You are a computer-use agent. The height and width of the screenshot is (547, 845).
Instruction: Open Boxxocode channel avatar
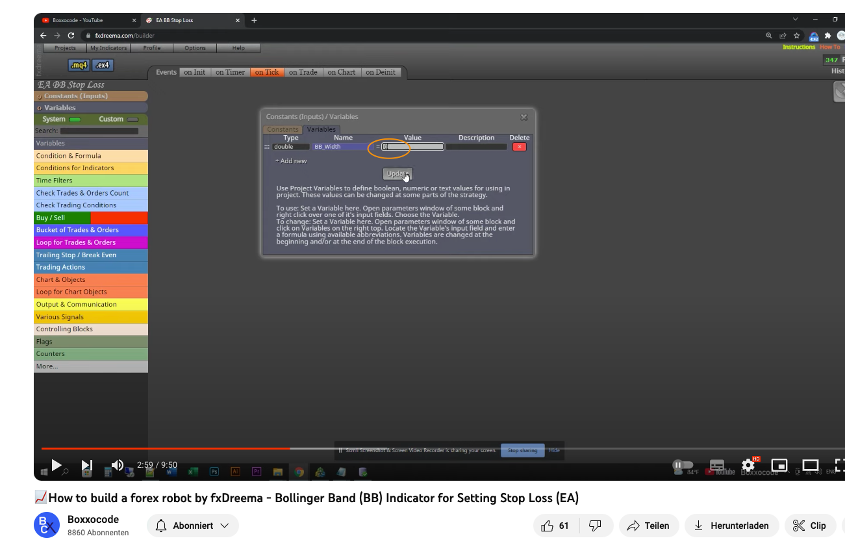click(x=47, y=526)
